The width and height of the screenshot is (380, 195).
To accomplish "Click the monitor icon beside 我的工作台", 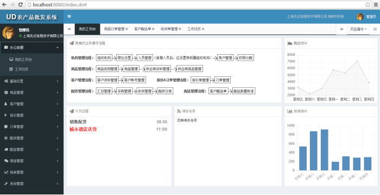I will 11,59.
